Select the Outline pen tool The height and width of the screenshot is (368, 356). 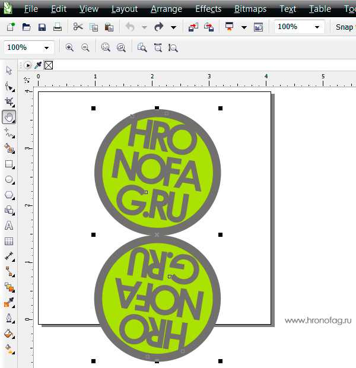pyautogui.click(x=9, y=318)
